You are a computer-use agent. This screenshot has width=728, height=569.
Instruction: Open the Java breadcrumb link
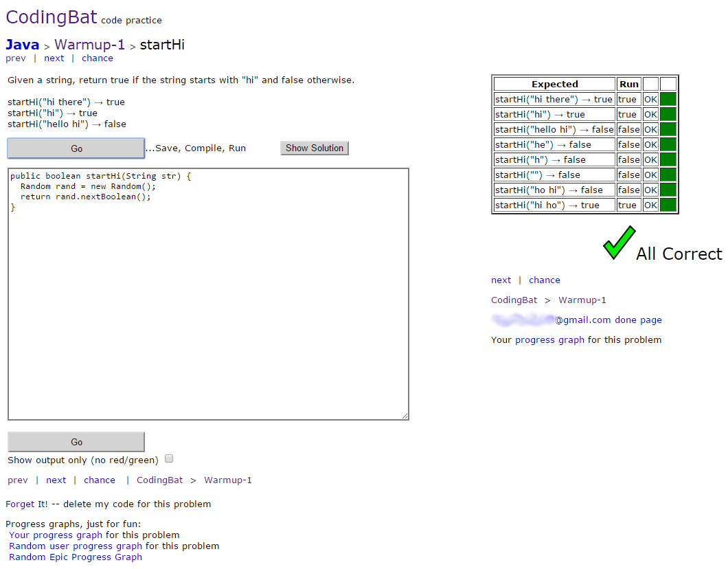22,45
